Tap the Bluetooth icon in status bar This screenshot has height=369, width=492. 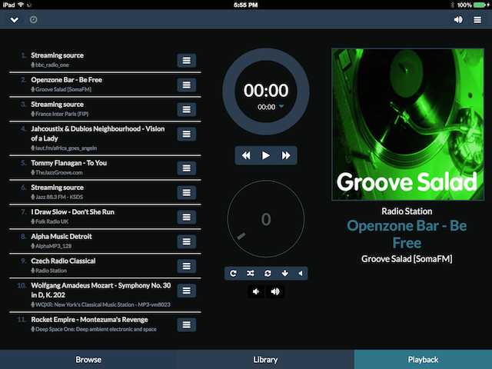click(x=452, y=5)
